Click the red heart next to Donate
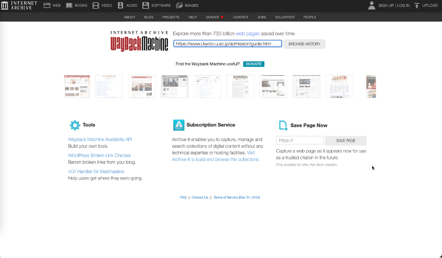 pos(222,17)
